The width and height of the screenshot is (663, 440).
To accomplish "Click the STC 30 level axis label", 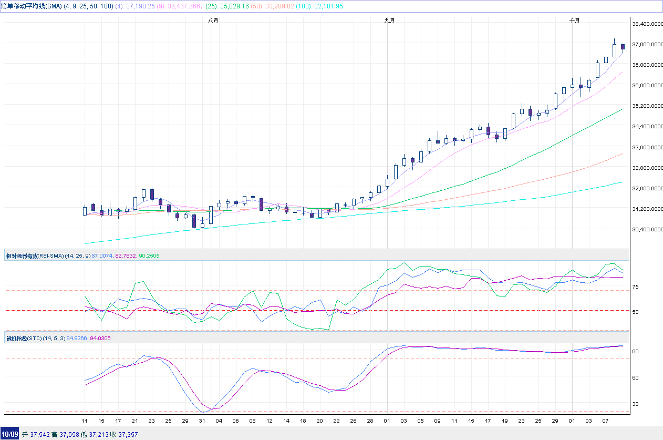I will click(635, 404).
